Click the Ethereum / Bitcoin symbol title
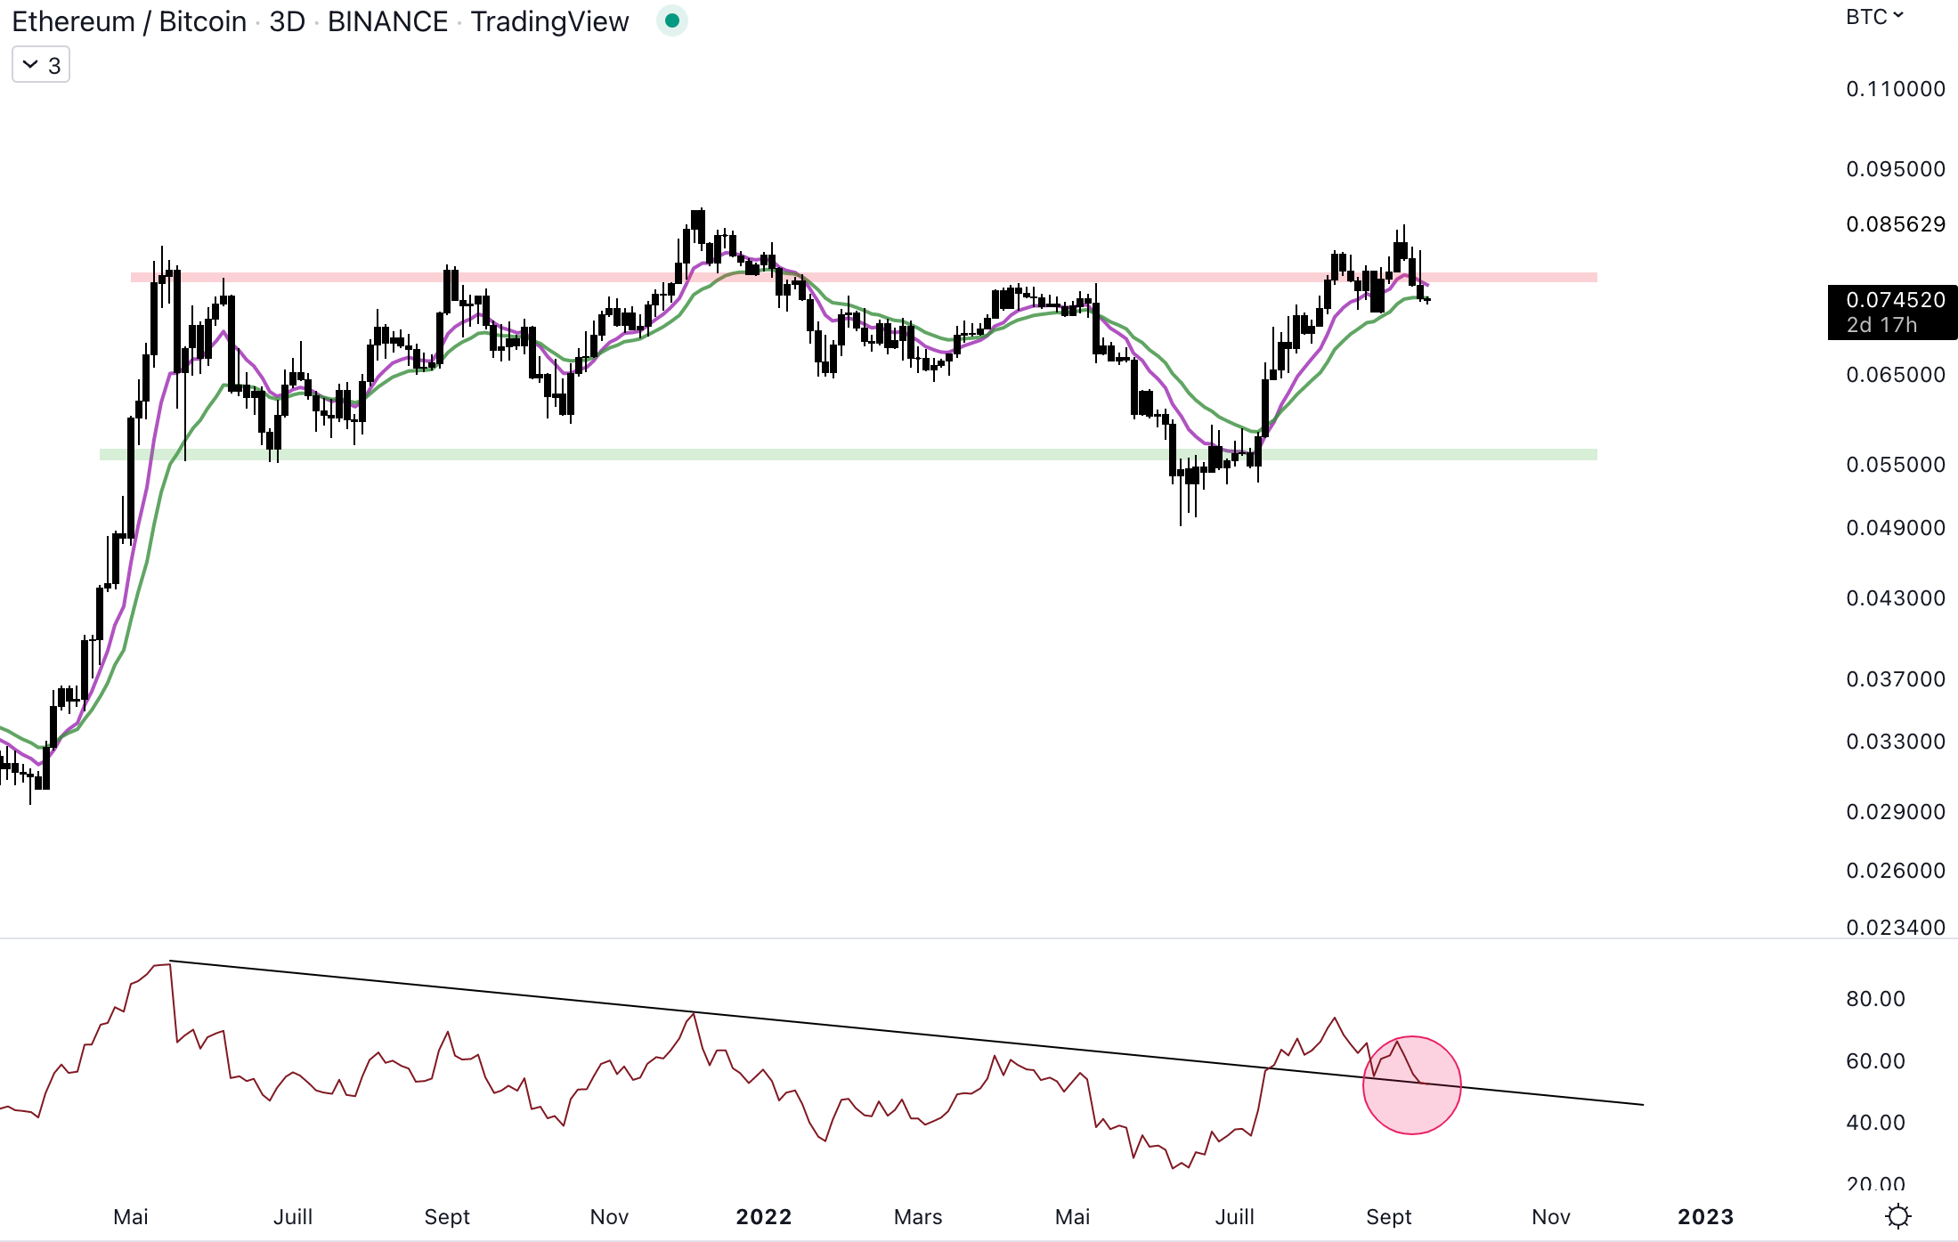 tap(129, 21)
